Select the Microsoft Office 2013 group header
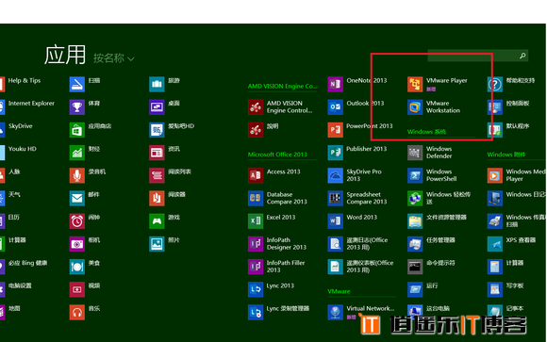Viewport: 547px width, 342px height. (x=277, y=155)
